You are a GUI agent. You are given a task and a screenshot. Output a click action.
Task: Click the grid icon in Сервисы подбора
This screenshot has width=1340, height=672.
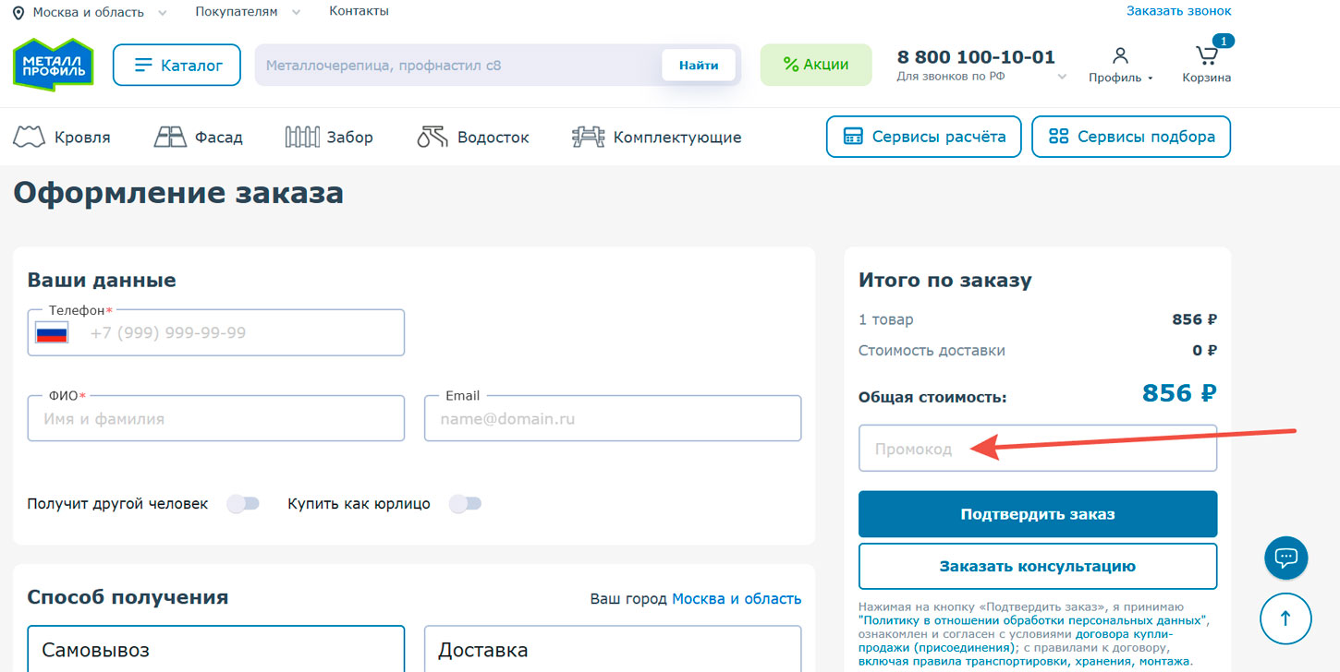pos(1058,138)
